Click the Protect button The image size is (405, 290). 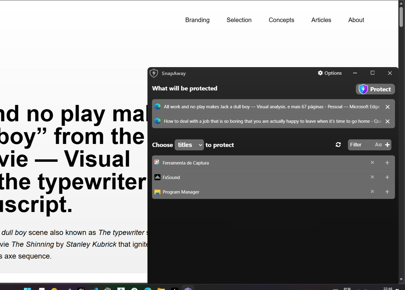tap(375, 89)
